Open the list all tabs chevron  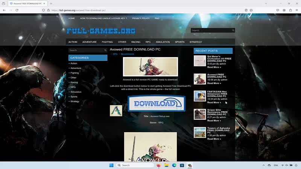point(266,3)
